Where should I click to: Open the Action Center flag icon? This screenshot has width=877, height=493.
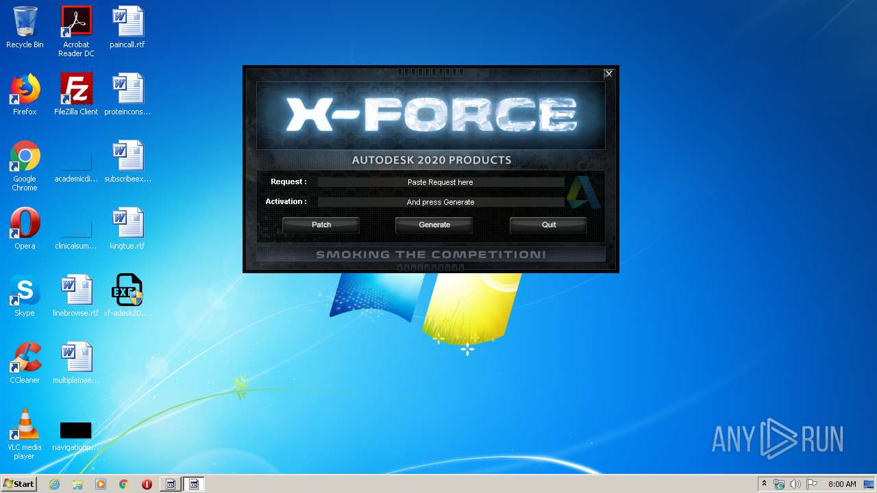(812, 484)
